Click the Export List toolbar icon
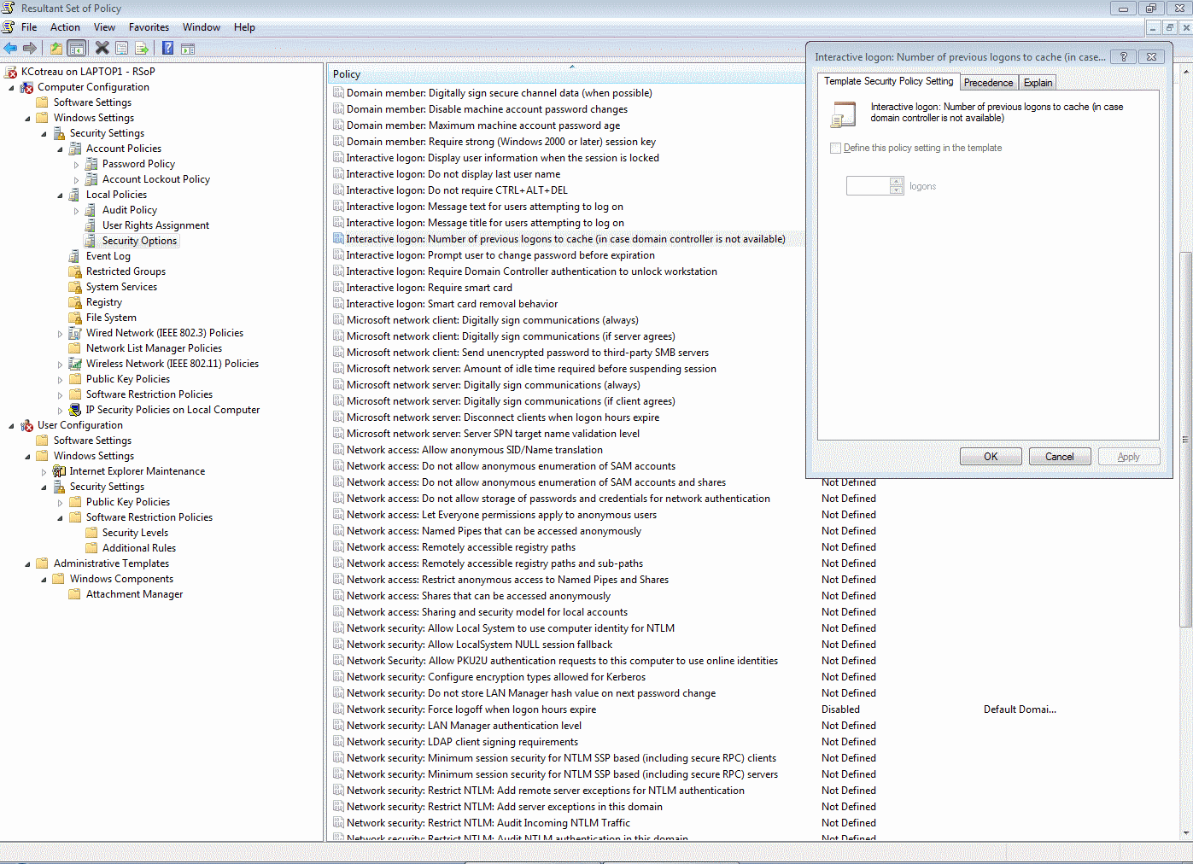The height and width of the screenshot is (864, 1193). (142, 48)
